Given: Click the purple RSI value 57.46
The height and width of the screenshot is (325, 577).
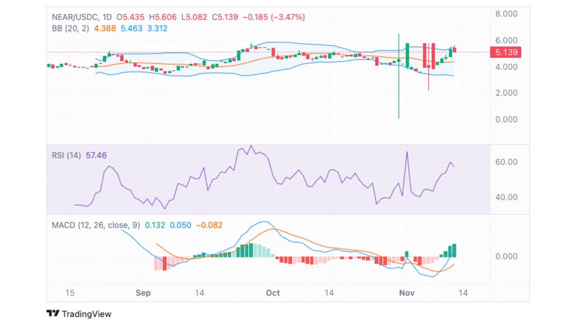Looking at the screenshot, I should [x=96, y=155].
